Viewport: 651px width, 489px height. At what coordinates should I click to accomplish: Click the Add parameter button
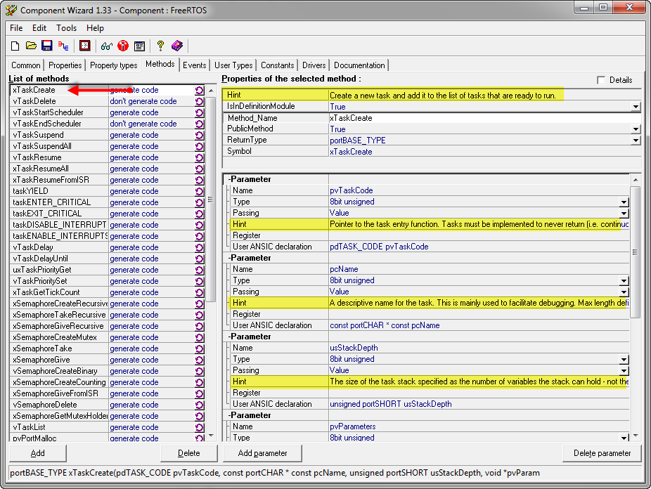pos(262,453)
